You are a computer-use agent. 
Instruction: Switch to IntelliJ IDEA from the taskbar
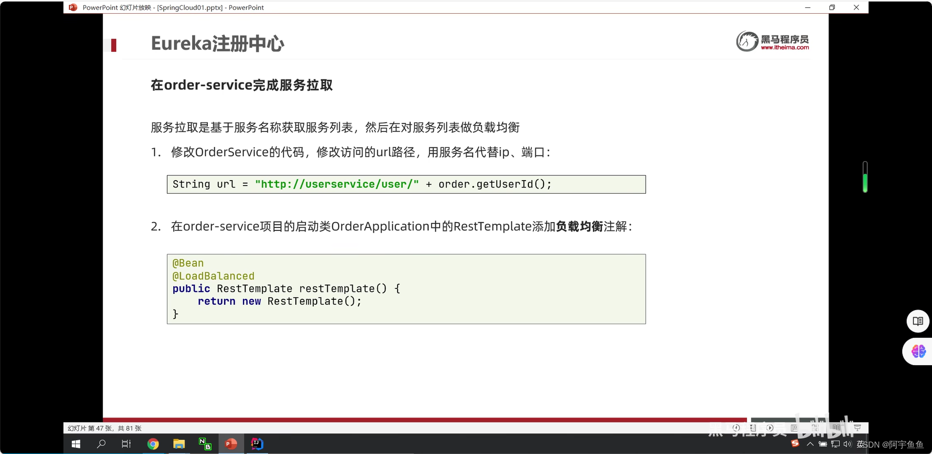pos(257,444)
